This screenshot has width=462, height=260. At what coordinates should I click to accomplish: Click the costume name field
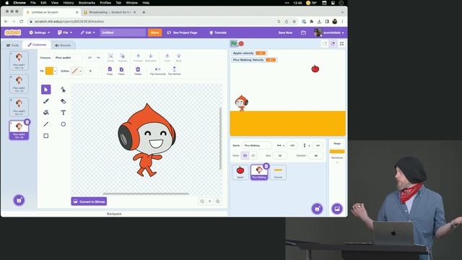coord(68,58)
